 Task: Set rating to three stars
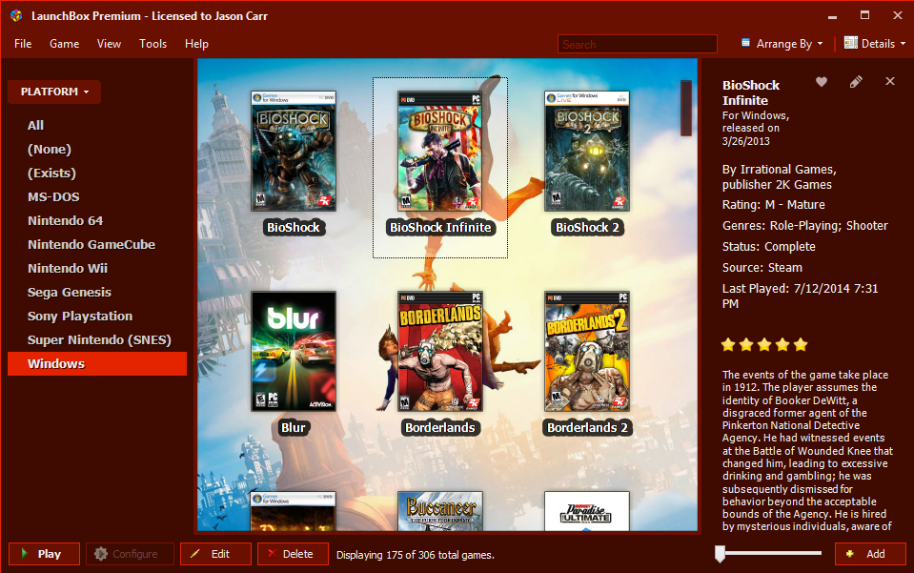click(x=764, y=344)
